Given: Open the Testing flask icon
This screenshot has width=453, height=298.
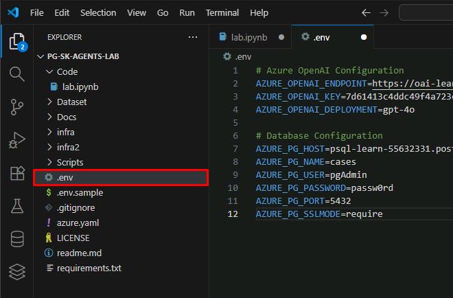Looking at the screenshot, I should [16, 205].
